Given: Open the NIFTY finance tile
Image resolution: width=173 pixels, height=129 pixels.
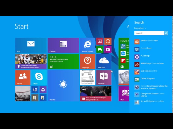Looking at the screenshot, I should (63, 62).
